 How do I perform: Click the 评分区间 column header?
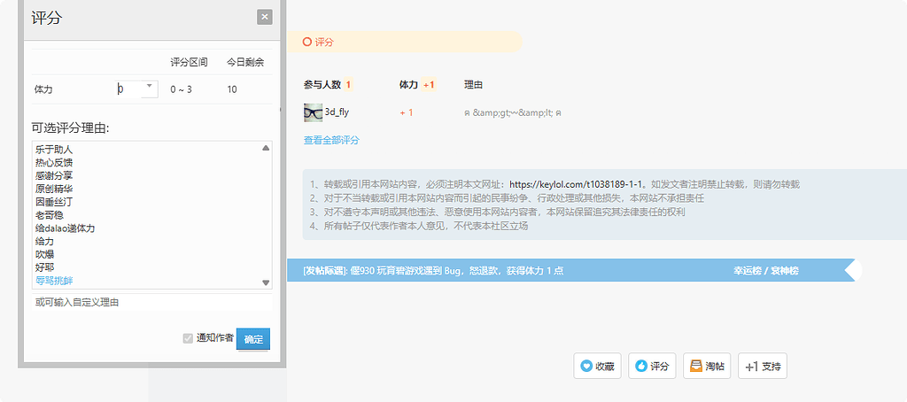pyautogui.click(x=189, y=62)
